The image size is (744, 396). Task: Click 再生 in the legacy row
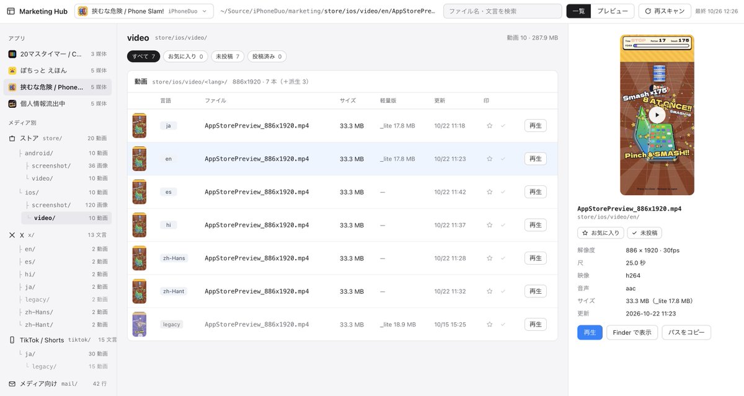[x=535, y=324]
